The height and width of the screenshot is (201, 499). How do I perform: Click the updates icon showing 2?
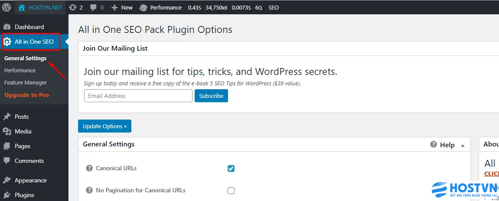[73, 7]
